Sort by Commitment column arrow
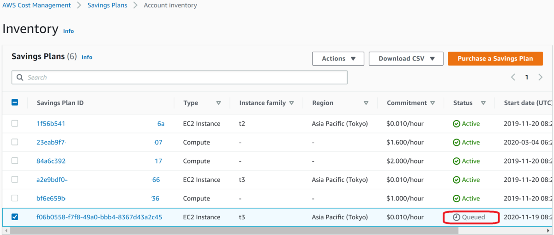554x235 pixels. 433,103
